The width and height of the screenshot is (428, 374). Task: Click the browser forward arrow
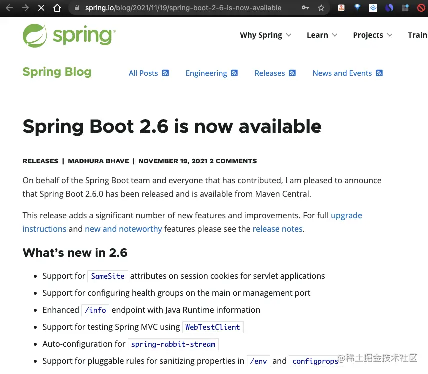(x=25, y=8)
